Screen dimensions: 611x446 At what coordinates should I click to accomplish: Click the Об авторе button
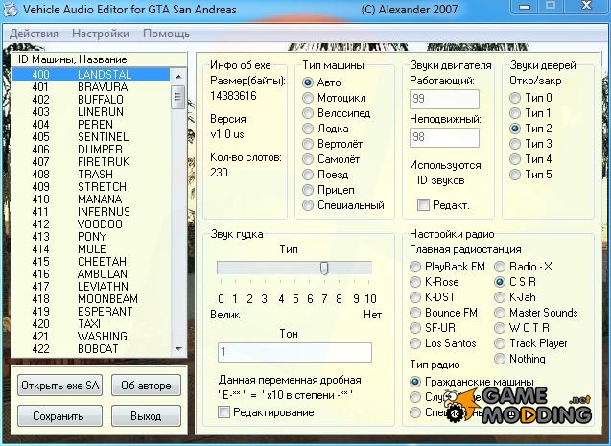[x=146, y=386]
